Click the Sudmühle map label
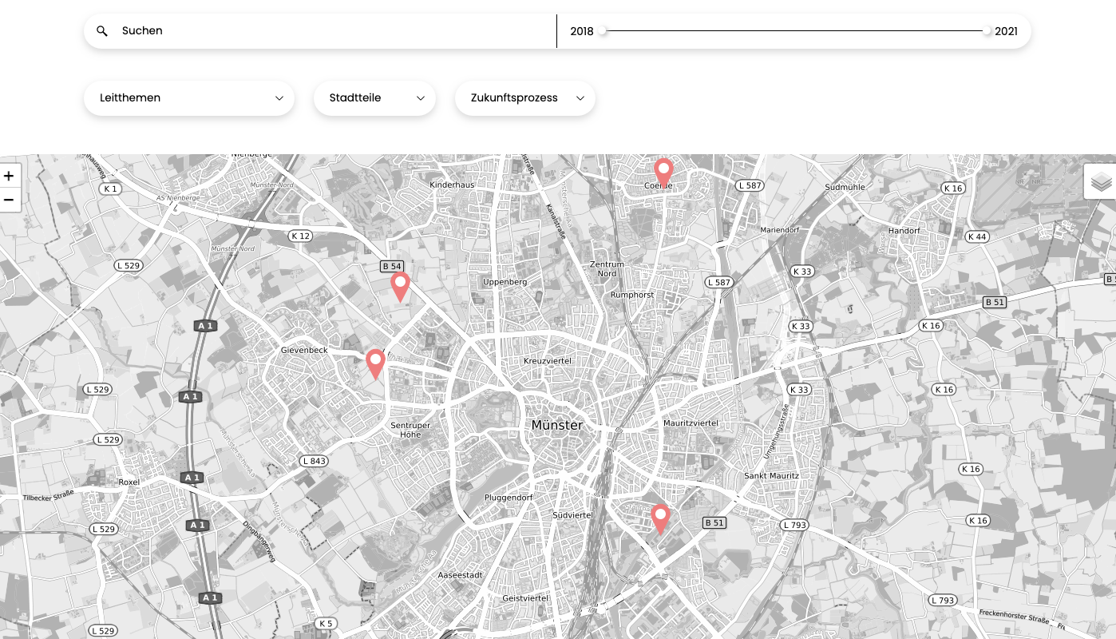1116x639 pixels. pos(845,187)
